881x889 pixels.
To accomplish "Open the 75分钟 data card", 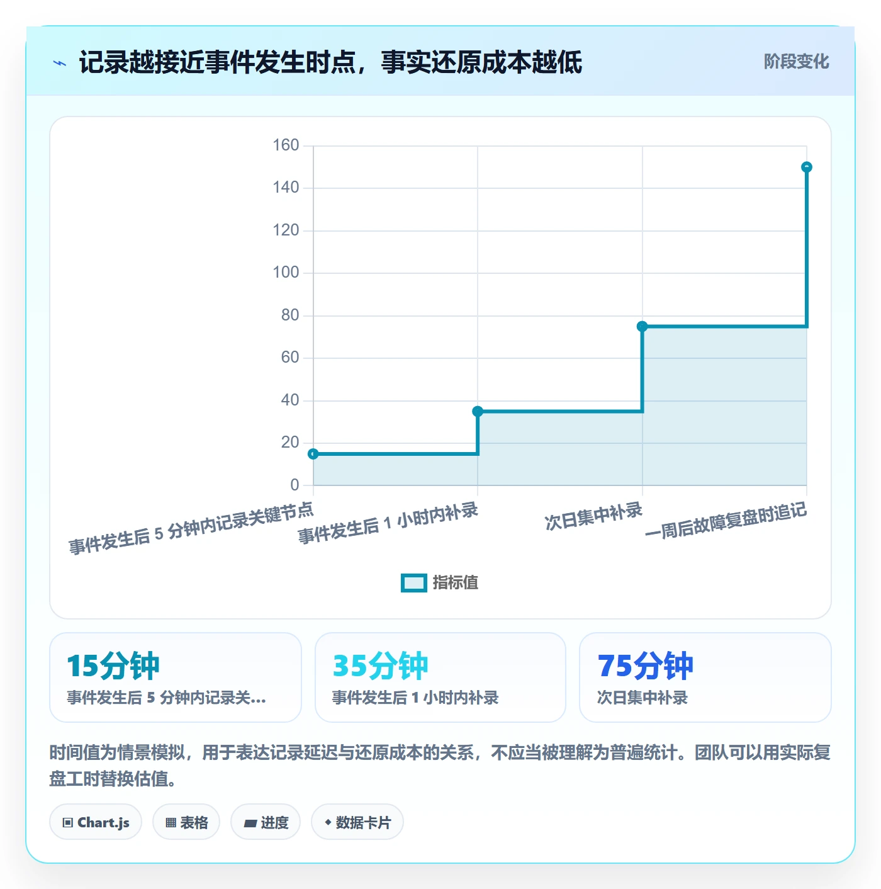I will coord(705,677).
